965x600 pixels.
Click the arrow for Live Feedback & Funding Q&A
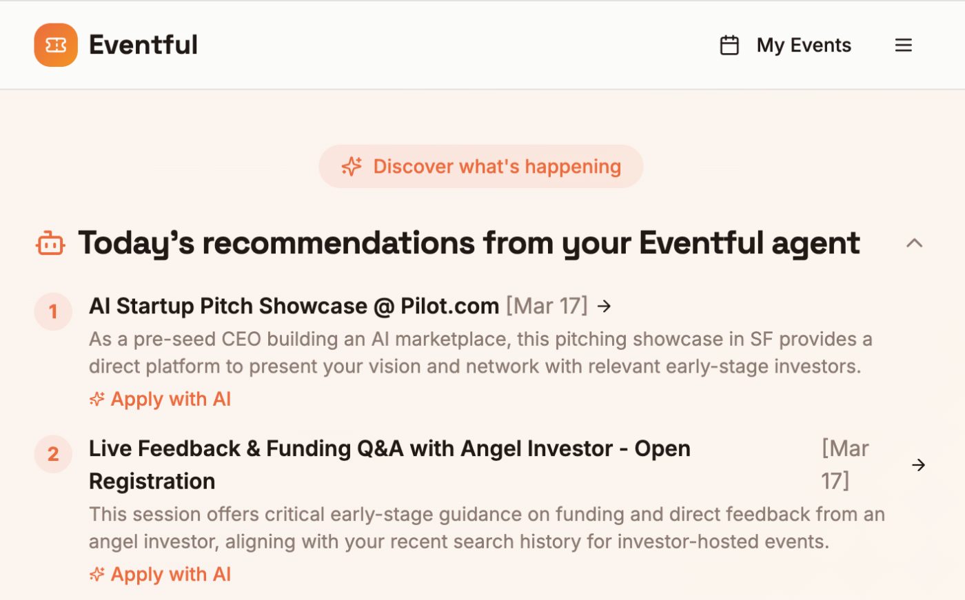pyautogui.click(x=918, y=465)
